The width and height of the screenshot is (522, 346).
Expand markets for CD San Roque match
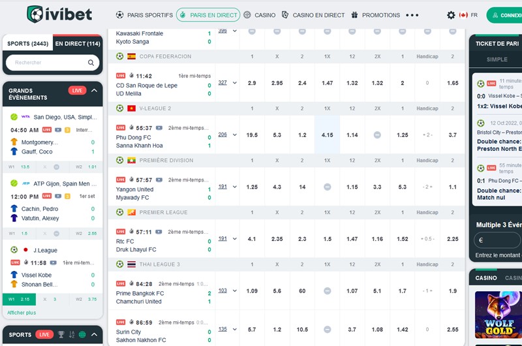point(235,83)
